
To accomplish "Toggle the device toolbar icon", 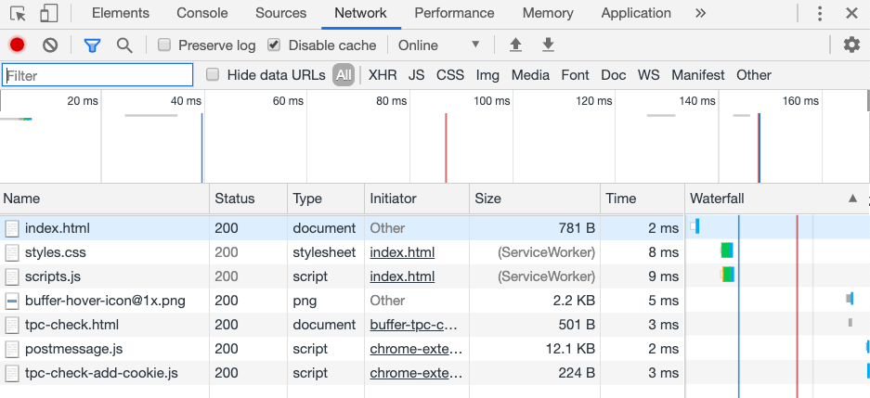I will 49,14.
